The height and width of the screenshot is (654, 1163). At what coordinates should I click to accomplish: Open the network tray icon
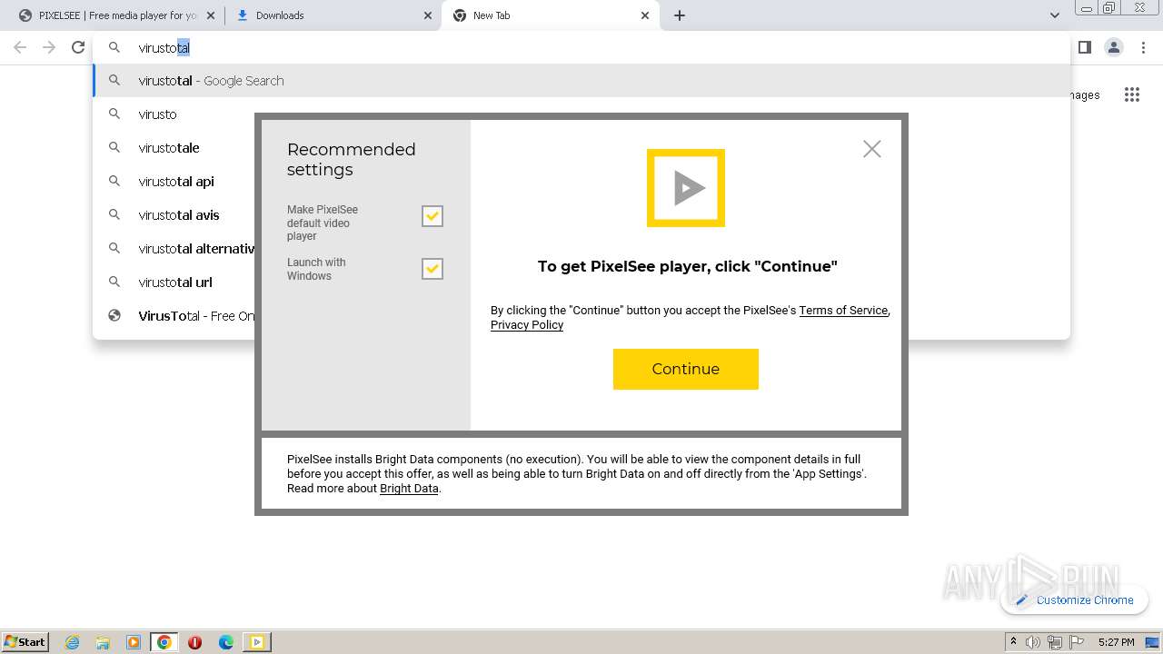pyautogui.click(x=1055, y=642)
